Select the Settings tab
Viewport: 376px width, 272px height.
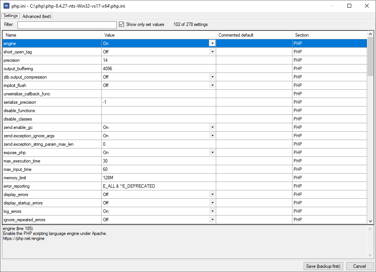[11, 16]
